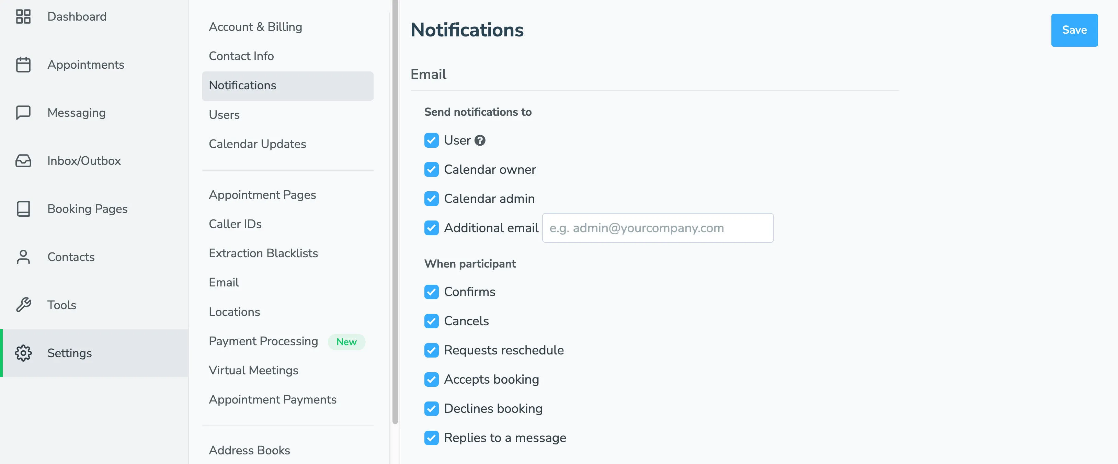
Task: Open the Appointment Payments page
Action: (x=273, y=399)
